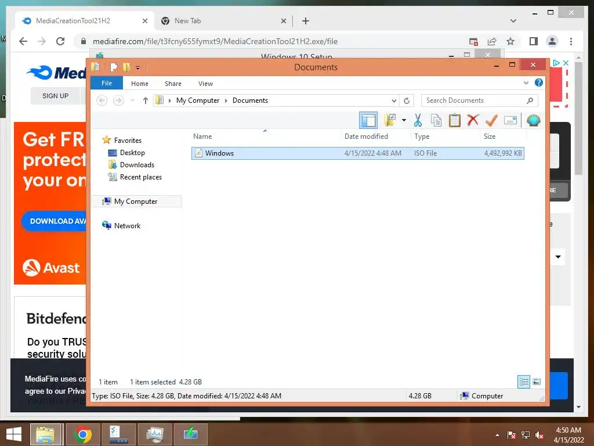The image size is (594, 446).
Task: Click the Chrome taskbar icon
Action: pyautogui.click(x=82, y=434)
